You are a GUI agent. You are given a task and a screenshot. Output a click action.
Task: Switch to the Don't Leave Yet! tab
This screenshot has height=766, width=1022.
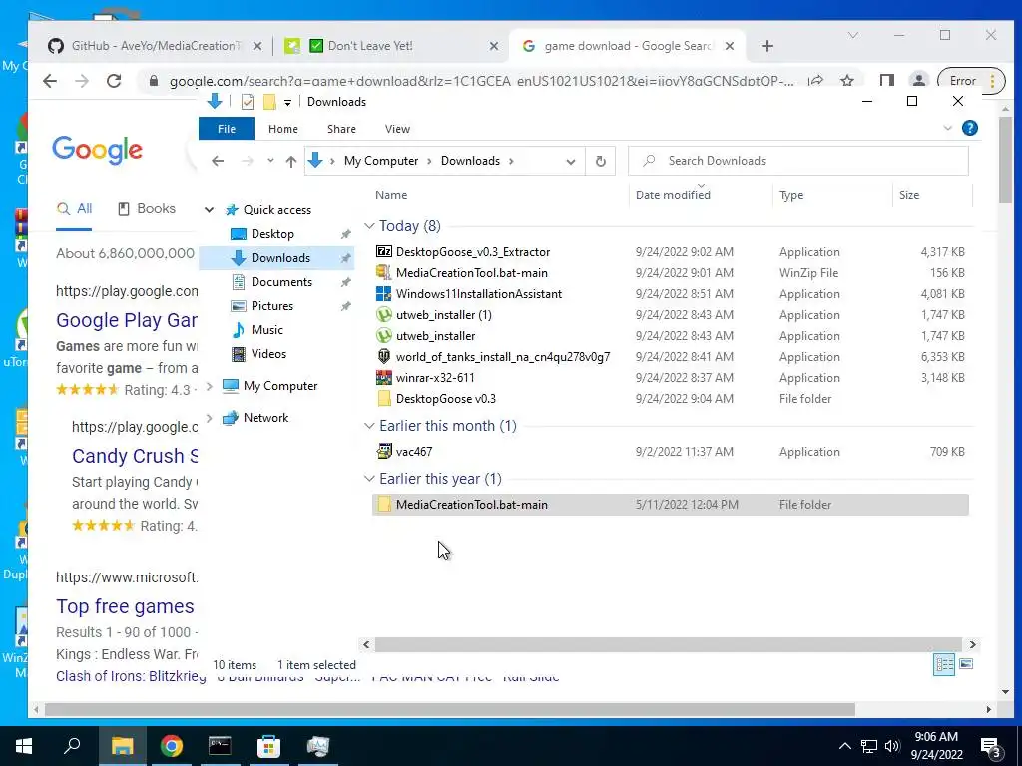click(391, 46)
